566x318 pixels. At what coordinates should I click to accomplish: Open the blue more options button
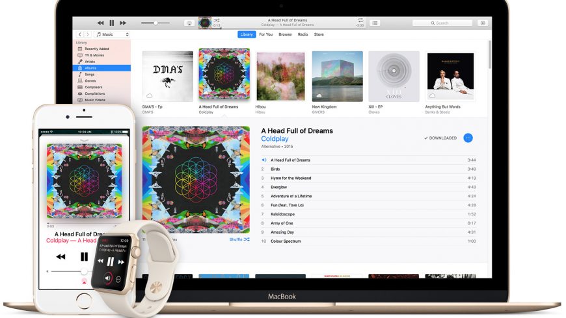468,138
